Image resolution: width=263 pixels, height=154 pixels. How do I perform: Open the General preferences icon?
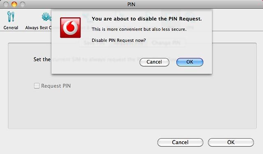(11, 16)
